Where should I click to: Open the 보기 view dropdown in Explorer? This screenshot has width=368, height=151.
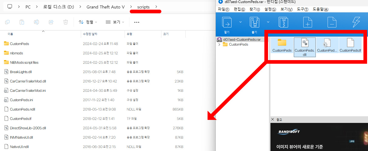click(x=115, y=22)
